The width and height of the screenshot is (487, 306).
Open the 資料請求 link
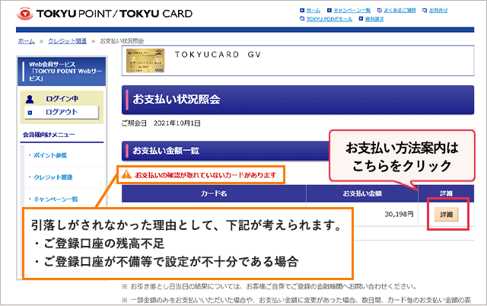[x=374, y=19]
